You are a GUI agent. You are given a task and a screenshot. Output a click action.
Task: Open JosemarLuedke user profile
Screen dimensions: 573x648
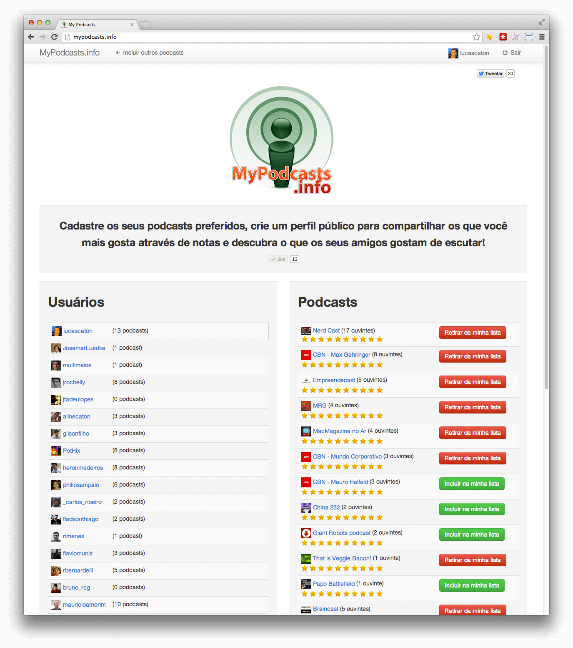[84, 348]
